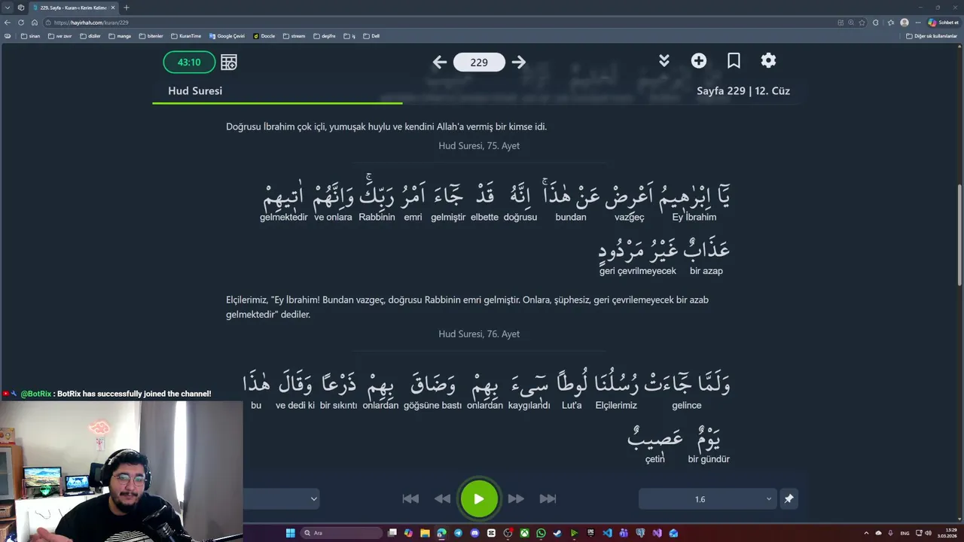Click the word 'Lut'a' translation

click(x=572, y=405)
